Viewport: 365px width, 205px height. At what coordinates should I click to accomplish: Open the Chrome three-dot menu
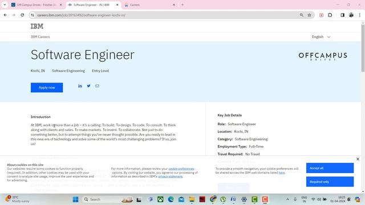[360, 15]
